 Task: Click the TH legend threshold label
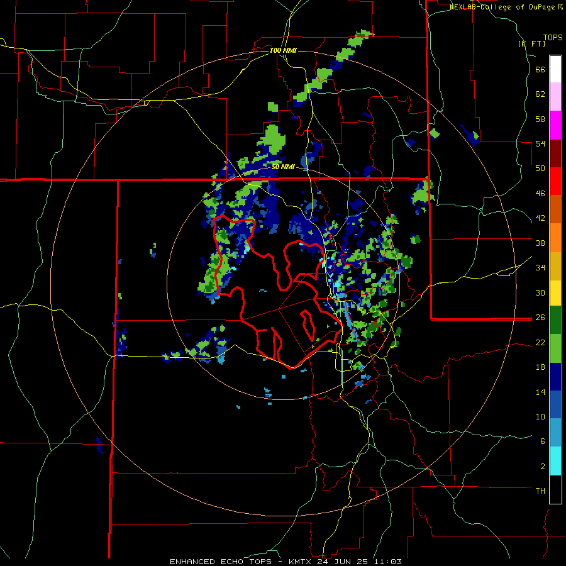tap(540, 491)
